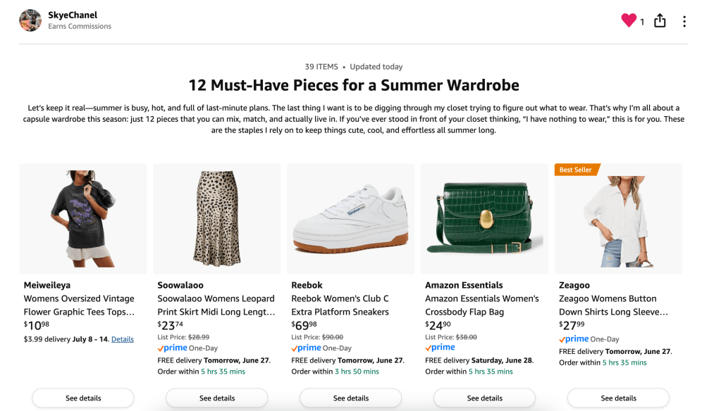721x411 pixels.
Task: Click the SkyeChanel profile avatar
Action: coord(30,20)
